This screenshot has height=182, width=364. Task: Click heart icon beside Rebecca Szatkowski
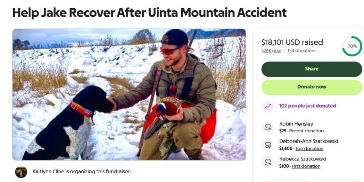[268, 162]
